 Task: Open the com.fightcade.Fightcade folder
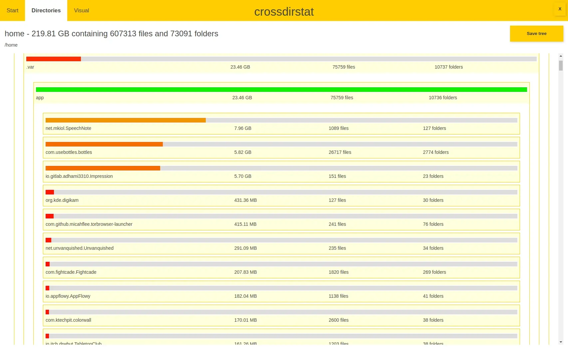pos(281,268)
